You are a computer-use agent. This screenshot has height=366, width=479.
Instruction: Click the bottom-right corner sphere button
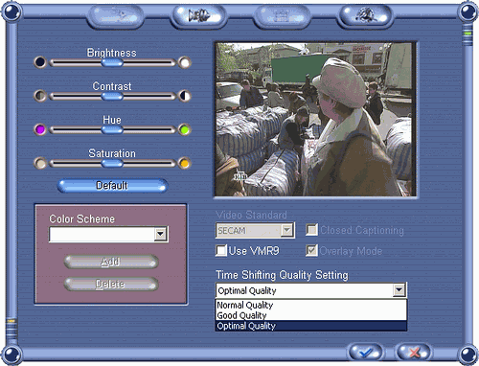tap(468, 355)
